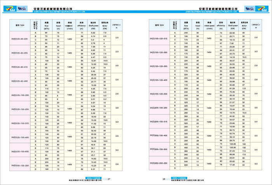Click shaft power value 81.29
Image resolution: width=272 pixels, height=185 pixels.
click(x=232, y=88)
